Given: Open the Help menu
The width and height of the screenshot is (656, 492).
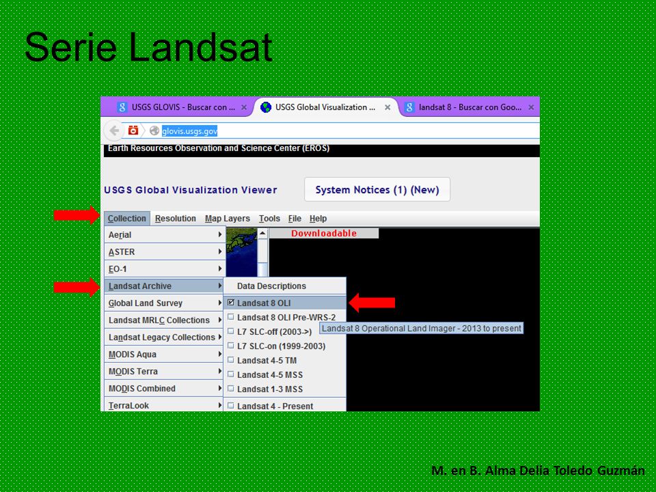Looking at the screenshot, I should tap(318, 219).
